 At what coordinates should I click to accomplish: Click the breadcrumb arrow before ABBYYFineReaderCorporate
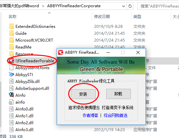(x=43, y=6)
